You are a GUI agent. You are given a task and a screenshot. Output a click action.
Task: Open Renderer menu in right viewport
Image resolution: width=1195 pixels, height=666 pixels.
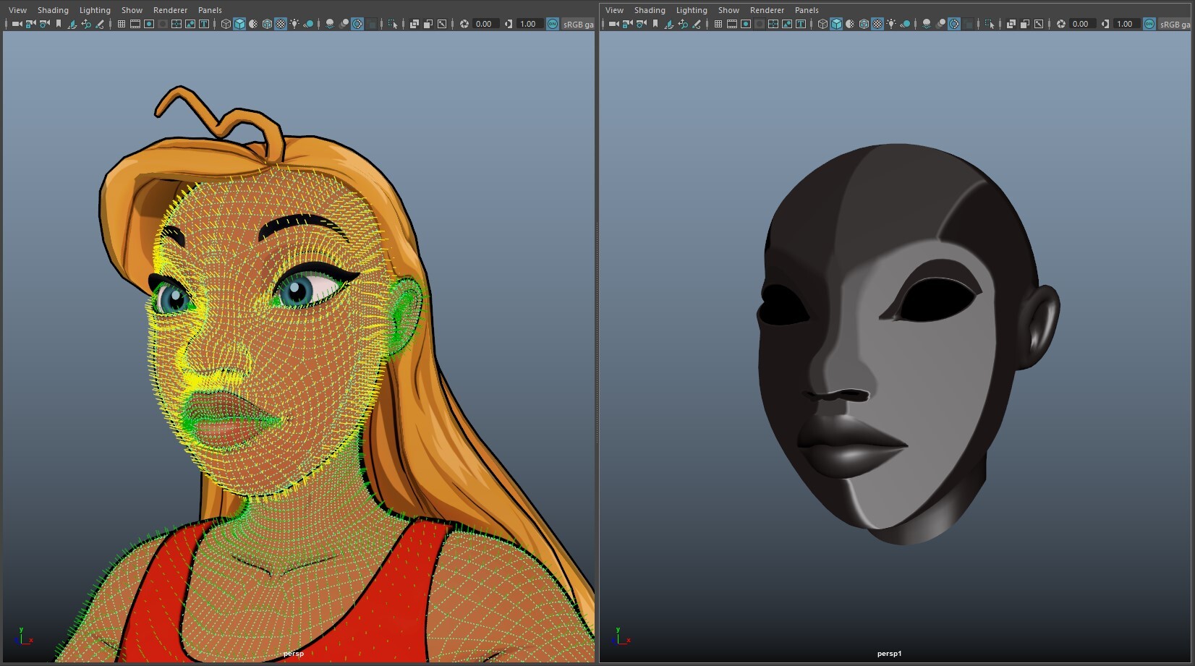point(767,10)
